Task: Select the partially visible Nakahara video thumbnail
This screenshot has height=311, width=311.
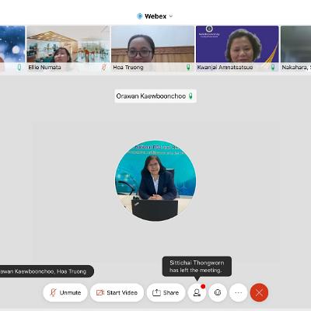Action: click(295, 48)
